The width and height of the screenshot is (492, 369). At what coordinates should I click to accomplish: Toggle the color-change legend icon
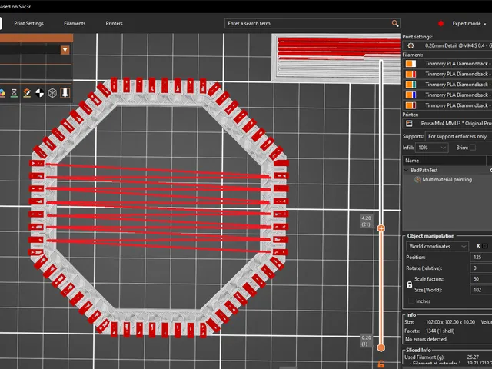click(x=2, y=93)
